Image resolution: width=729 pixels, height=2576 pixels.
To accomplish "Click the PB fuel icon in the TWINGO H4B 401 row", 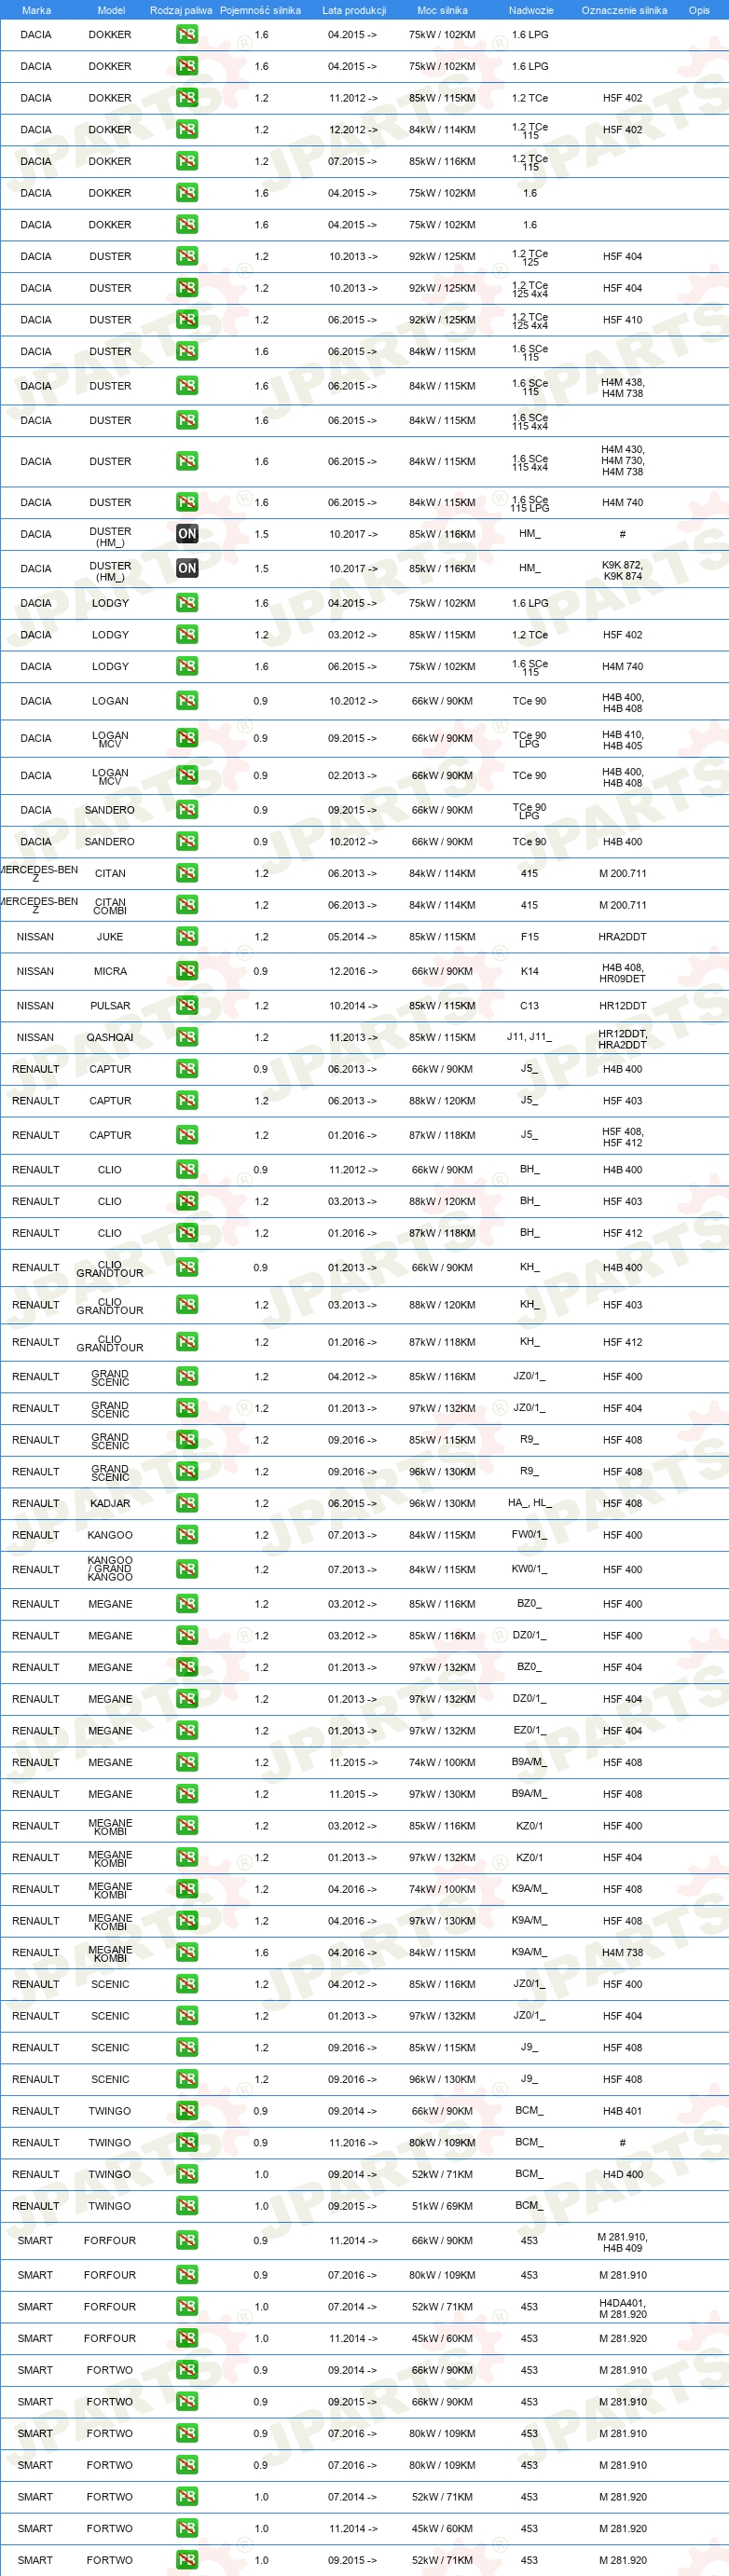I will (x=187, y=2110).
